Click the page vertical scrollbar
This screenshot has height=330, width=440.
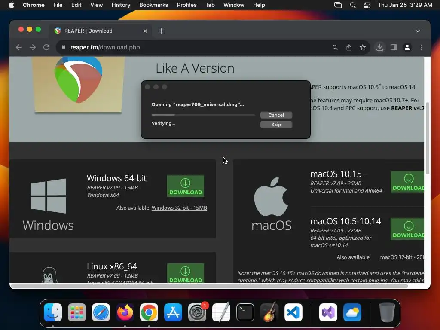tap(428, 138)
